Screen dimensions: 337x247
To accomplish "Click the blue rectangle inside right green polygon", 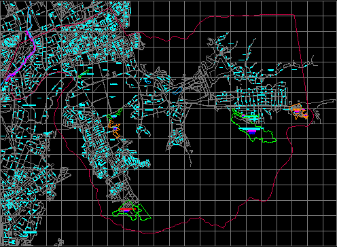I will 251,134.
